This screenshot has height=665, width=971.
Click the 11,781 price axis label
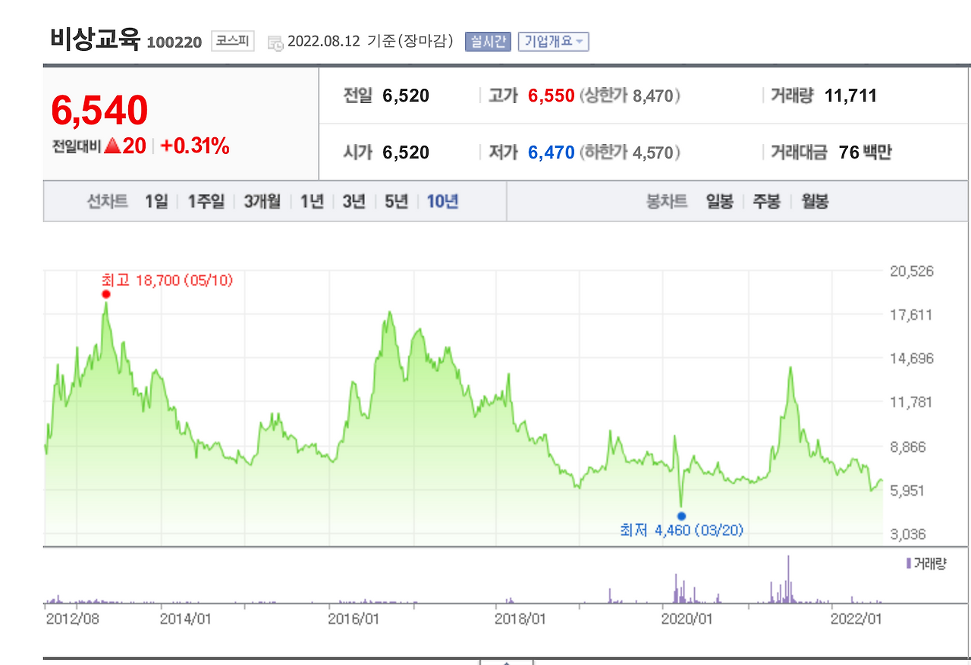click(912, 402)
